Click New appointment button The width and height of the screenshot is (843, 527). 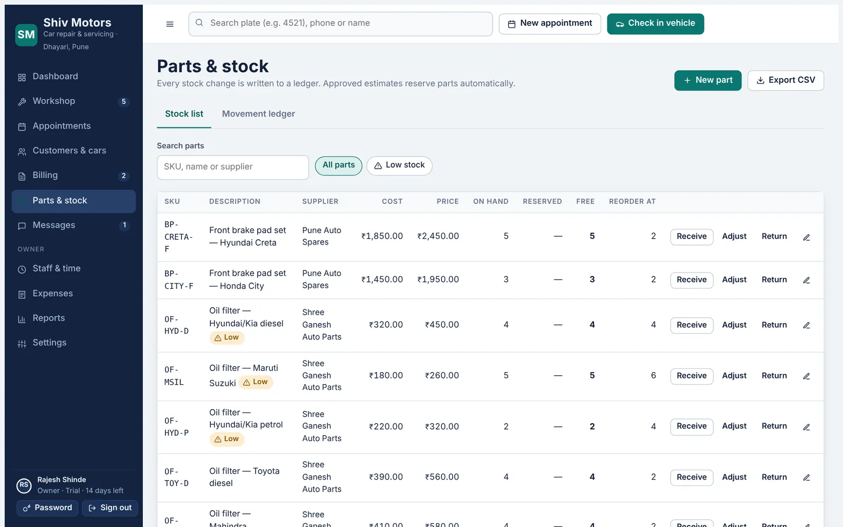(x=550, y=24)
